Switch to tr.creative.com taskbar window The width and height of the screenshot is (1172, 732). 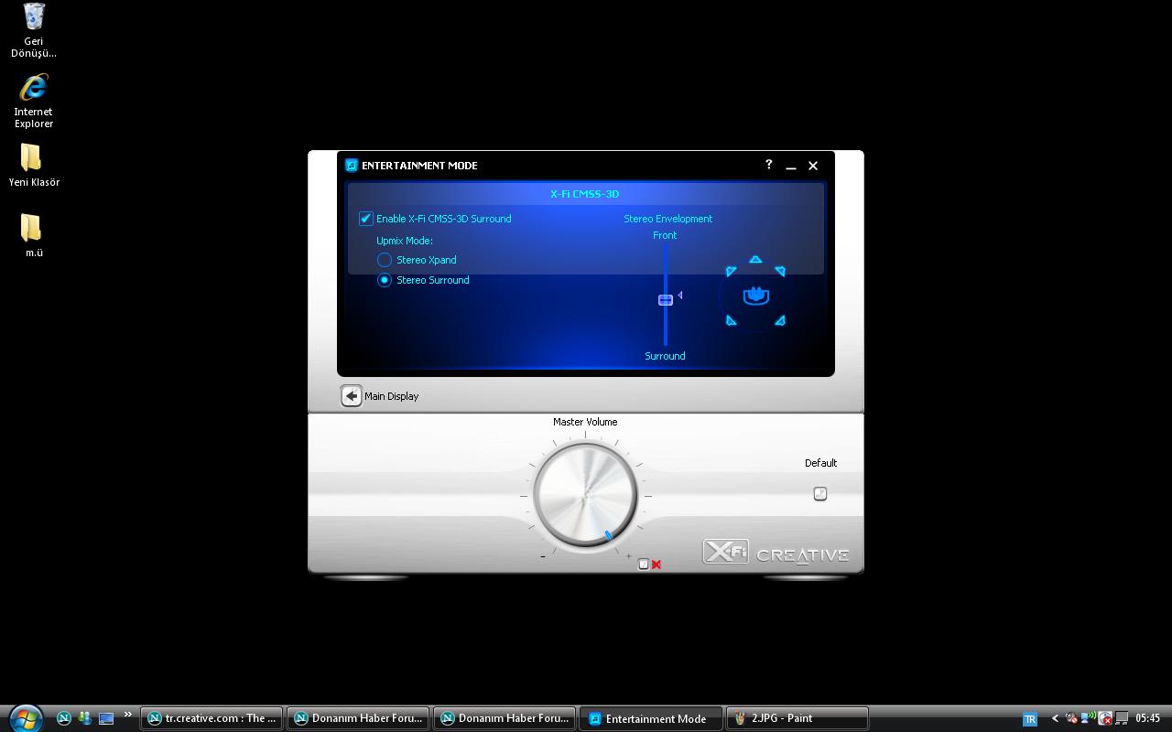click(x=212, y=718)
